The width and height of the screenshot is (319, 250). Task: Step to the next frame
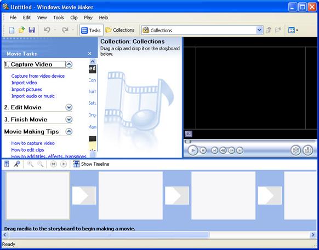point(231,150)
